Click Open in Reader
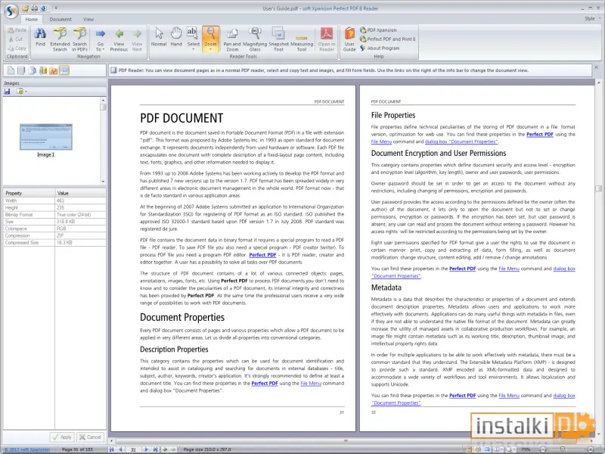The image size is (605, 454). pyautogui.click(x=327, y=39)
